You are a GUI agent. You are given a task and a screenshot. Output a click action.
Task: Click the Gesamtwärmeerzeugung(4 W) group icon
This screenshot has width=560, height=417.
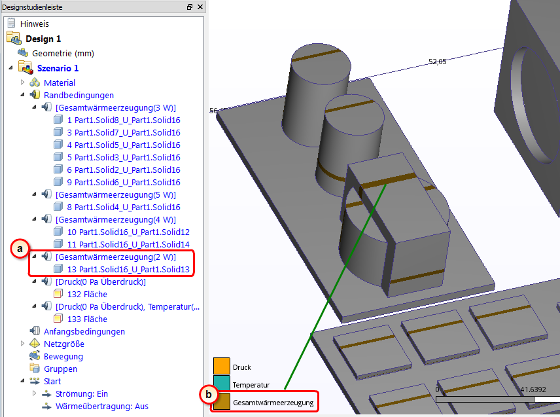(46, 219)
